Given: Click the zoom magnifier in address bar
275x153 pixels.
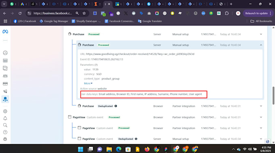Looking at the screenshot, I should point(77,13).
